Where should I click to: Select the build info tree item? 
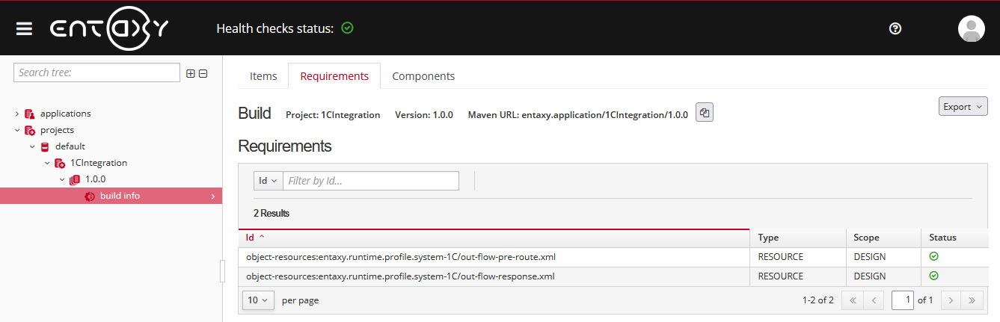click(120, 196)
